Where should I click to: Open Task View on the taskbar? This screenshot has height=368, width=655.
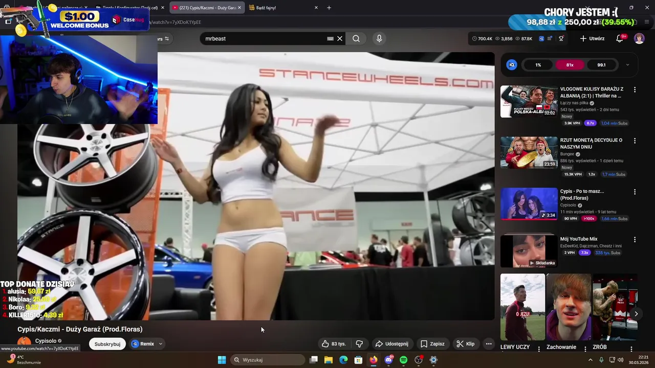point(314,360)
